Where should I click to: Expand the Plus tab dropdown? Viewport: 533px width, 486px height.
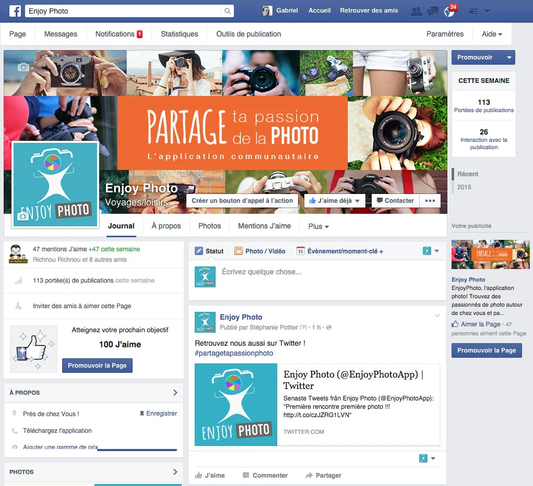pyautogui.click(x=318, y=226)
